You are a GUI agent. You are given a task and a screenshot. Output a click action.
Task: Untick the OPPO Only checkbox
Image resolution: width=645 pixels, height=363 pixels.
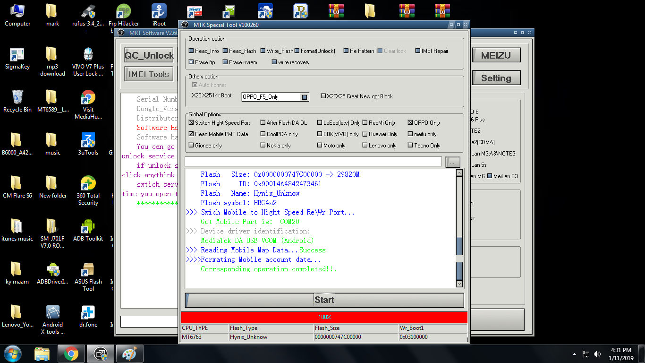click(x=410, y=123)
